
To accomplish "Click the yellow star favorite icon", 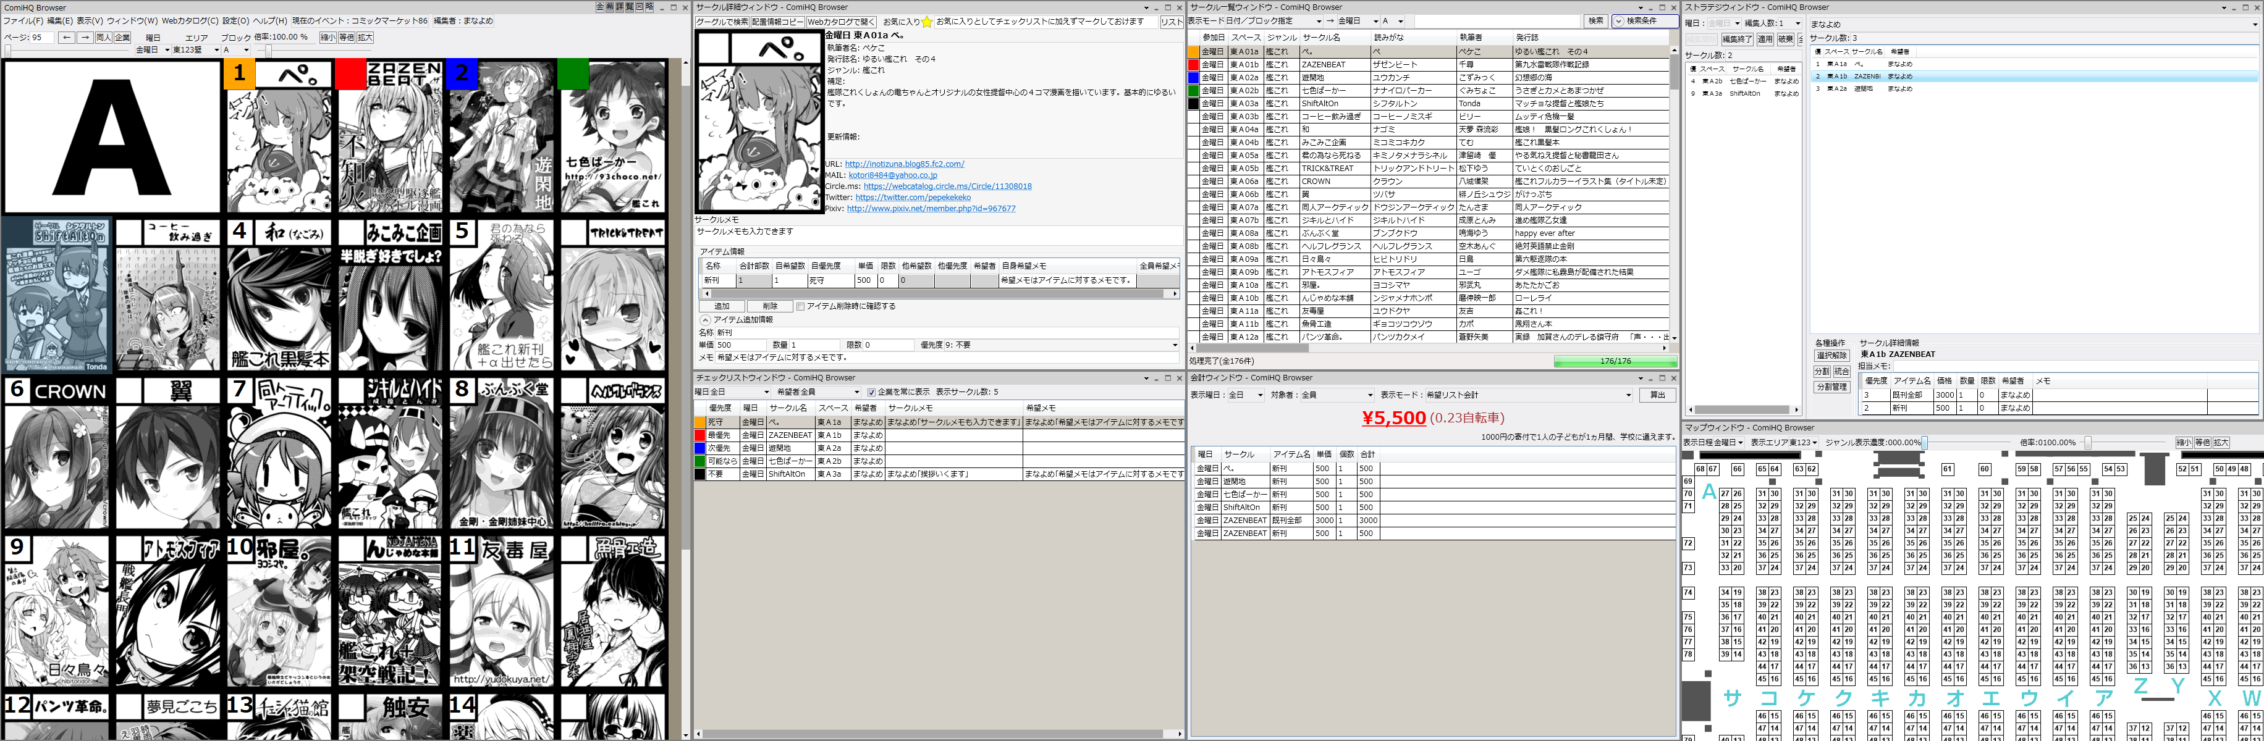I will tap(926, 22).
